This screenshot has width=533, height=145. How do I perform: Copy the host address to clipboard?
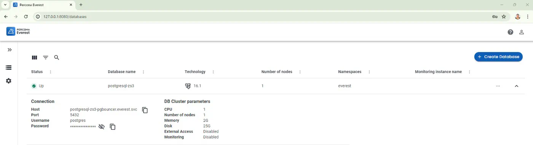coord(145,110)
